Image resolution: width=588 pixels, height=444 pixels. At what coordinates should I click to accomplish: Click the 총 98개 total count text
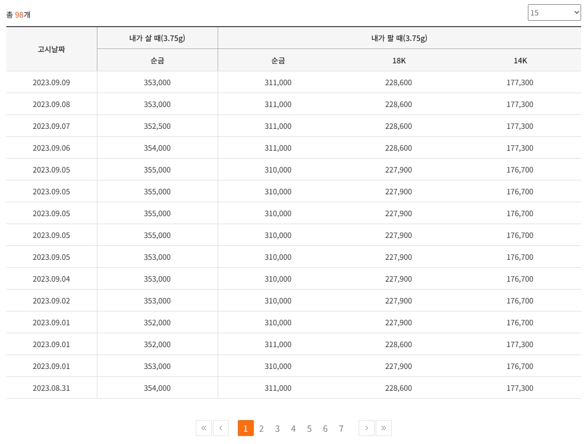click(19, 14)
